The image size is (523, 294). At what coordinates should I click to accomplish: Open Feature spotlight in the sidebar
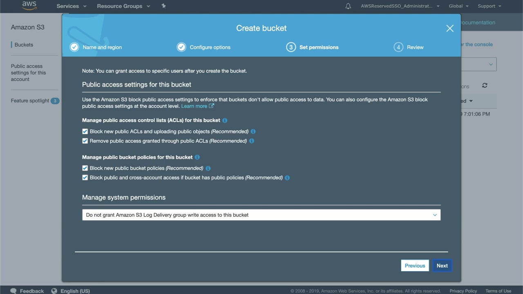(x=30, y=101)
